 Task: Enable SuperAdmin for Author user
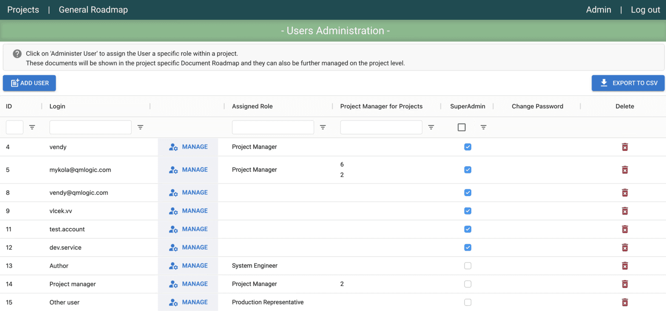468,266
